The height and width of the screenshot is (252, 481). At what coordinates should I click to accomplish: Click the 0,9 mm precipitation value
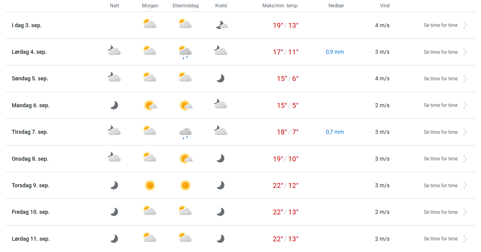click(335, 52)
